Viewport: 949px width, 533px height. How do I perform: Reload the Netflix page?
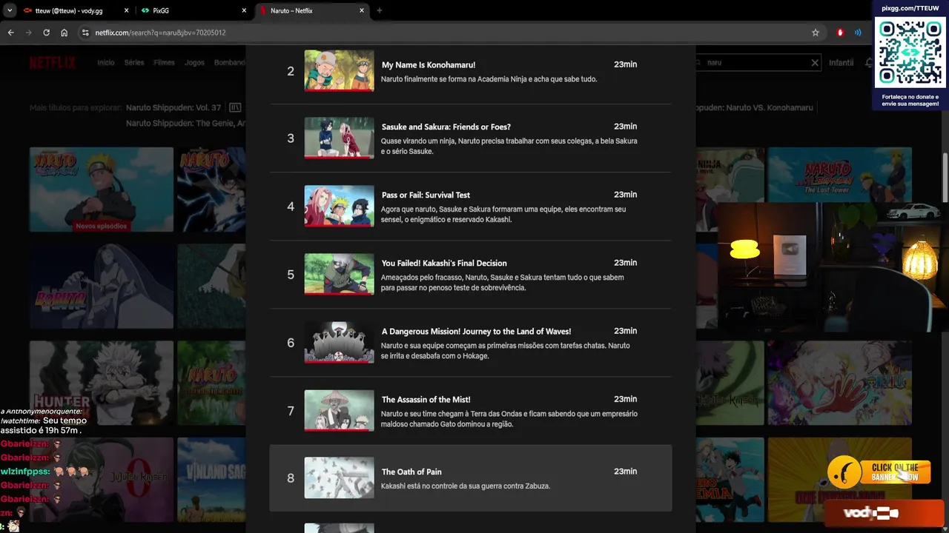click(46, 33)
